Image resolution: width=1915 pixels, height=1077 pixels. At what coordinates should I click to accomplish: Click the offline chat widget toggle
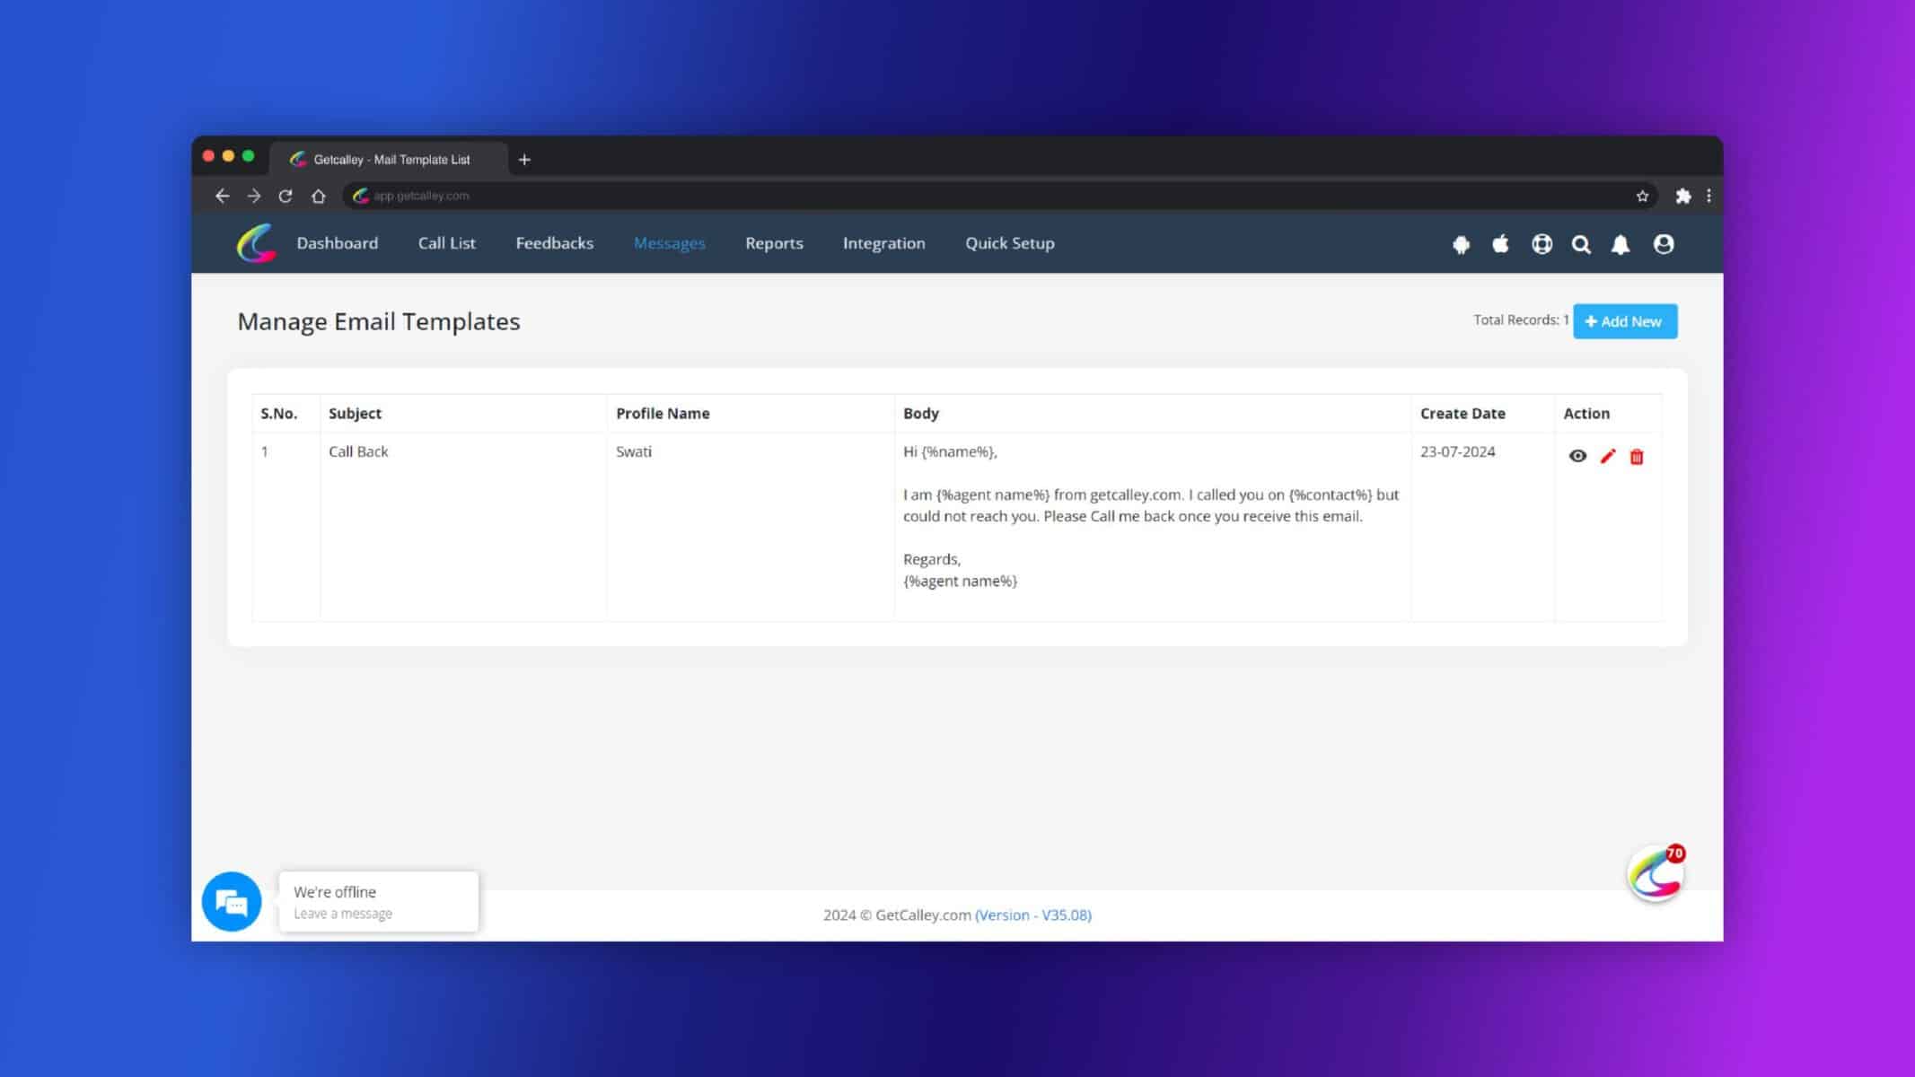pyautogui.click(x=232, y=901)
